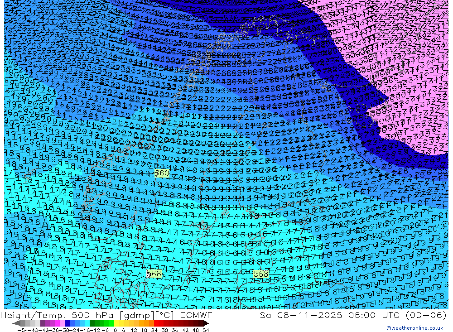Click the '(00+06)' forecast offset text
The width and height of the screenshot is (453, 332).
click(426, 315)
